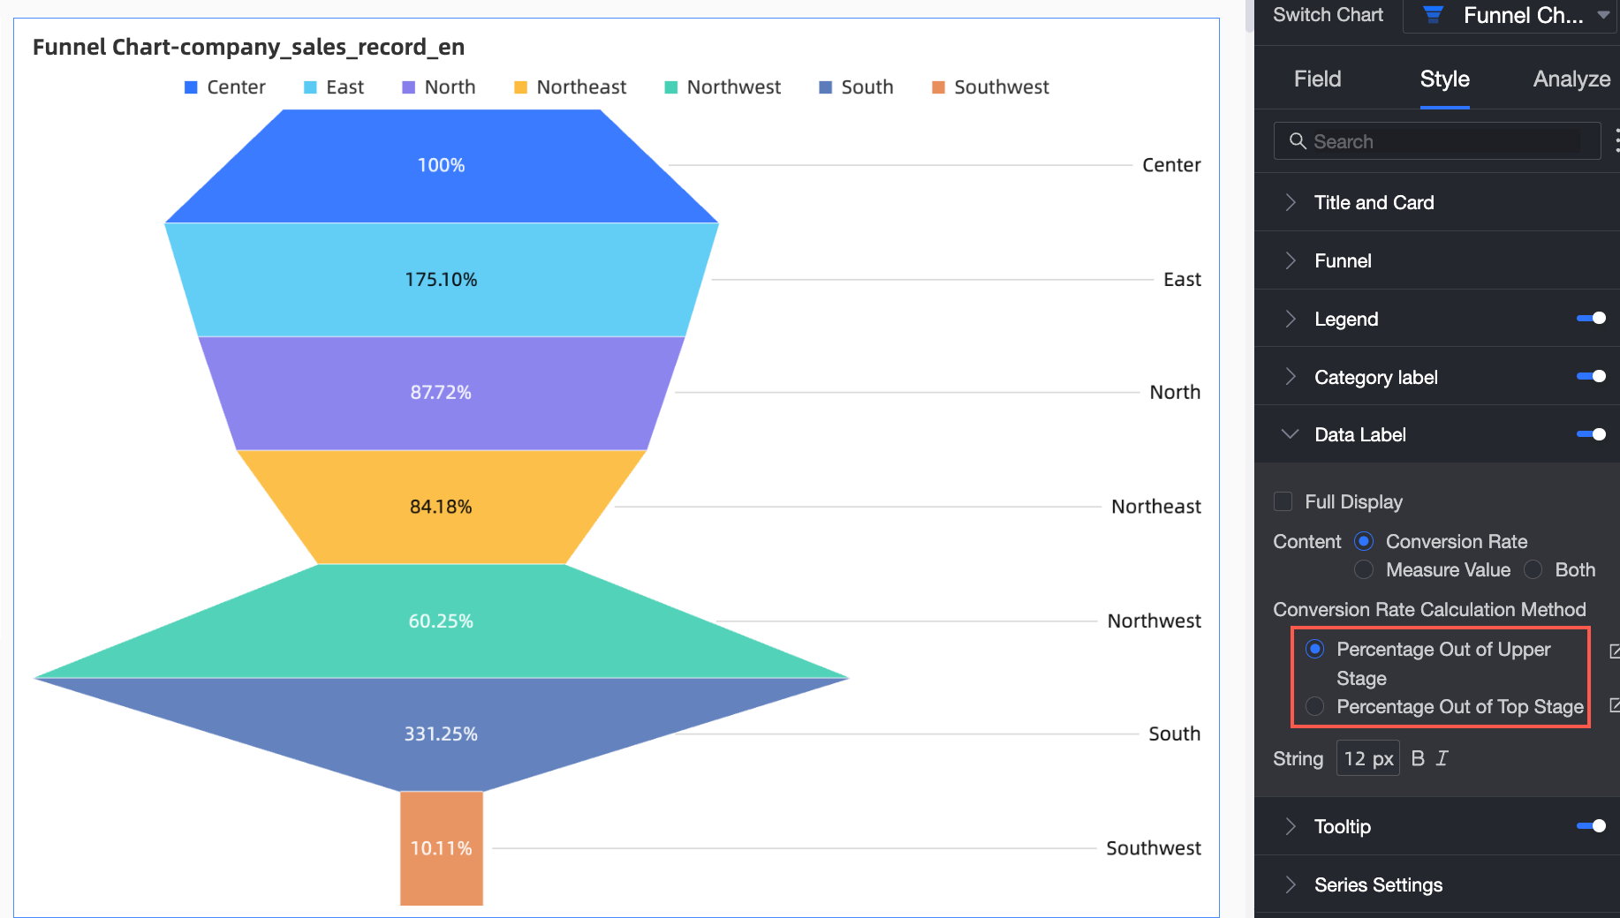1620x918 pixels.
Task: Click the funnel chart type icon
Action: click(x=1434, y=15)
